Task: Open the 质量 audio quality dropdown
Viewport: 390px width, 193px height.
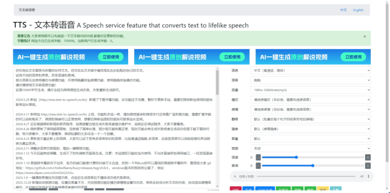Action: pyautogui.click(x=310, y=90)
